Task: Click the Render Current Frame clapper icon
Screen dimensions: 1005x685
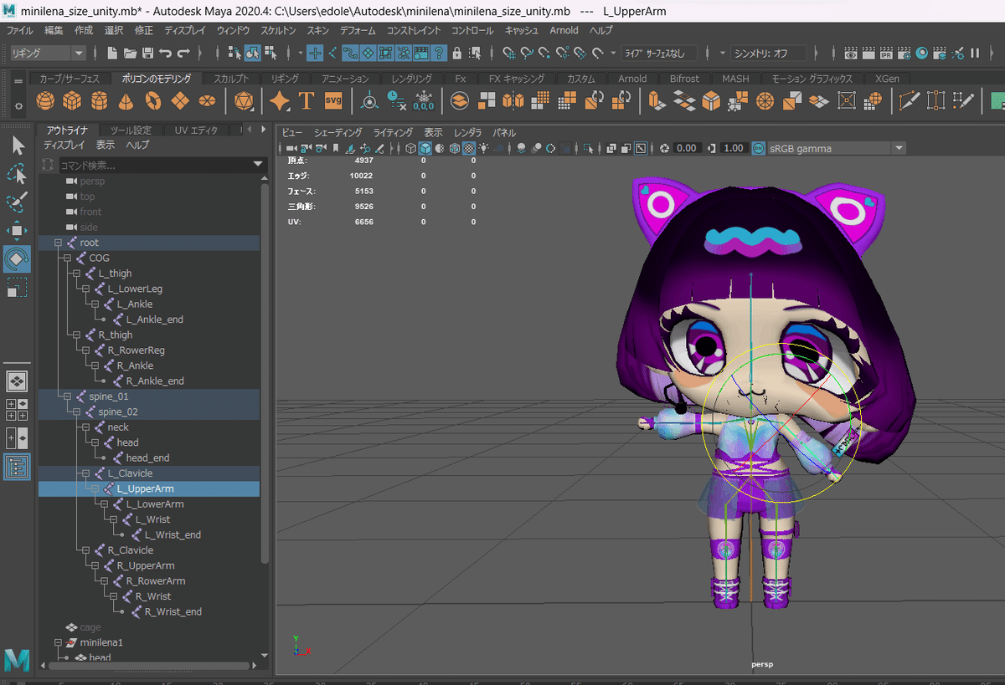Action: [868, 53]
